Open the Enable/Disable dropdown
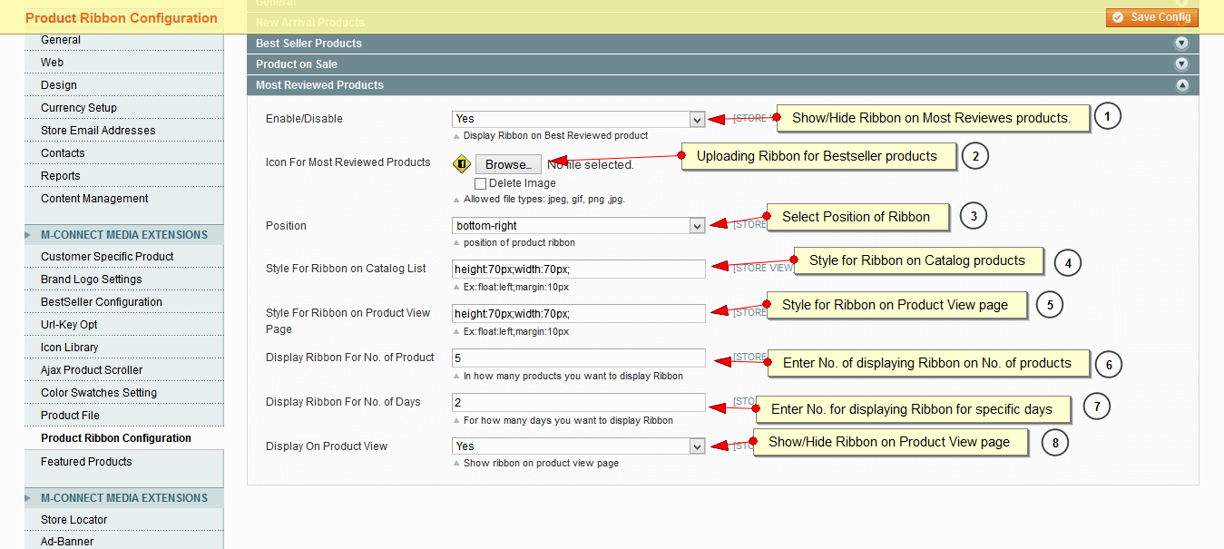 pos(578,119)
